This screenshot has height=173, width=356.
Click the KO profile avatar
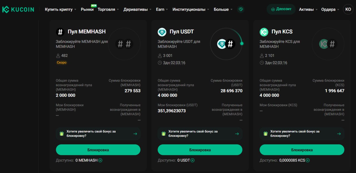click(348, 9)
